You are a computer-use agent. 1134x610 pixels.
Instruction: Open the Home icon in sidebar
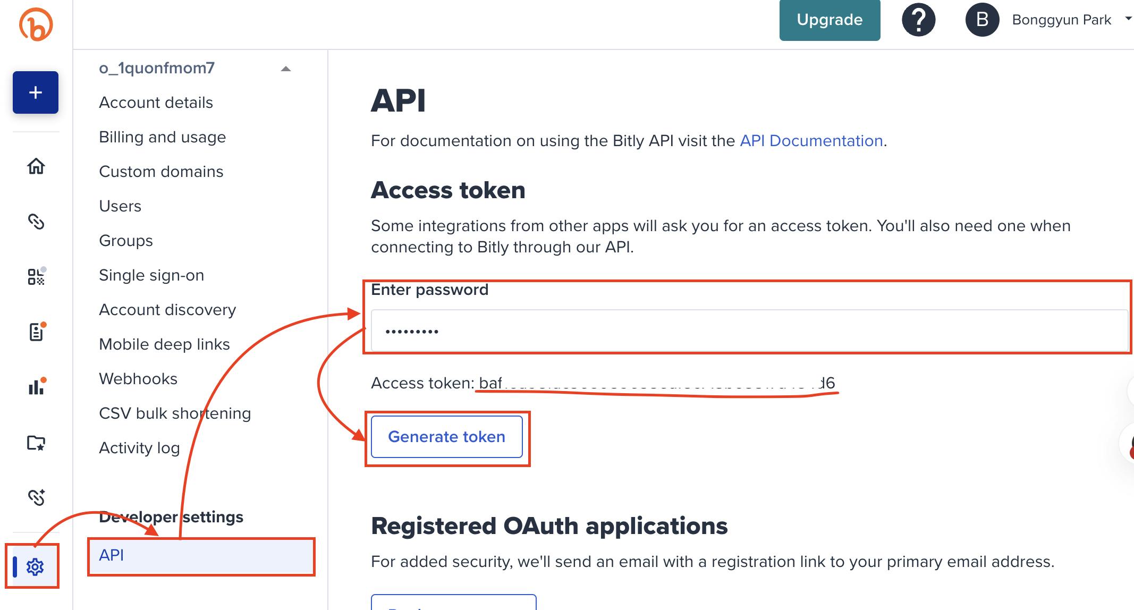(36, 166)
